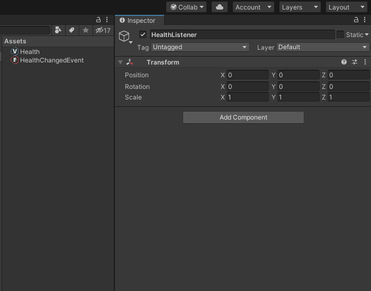The height and width of the screenshot is (291, 371).
Task: Toggle the Project panel lock icon
Action: [x=98, y=20]
